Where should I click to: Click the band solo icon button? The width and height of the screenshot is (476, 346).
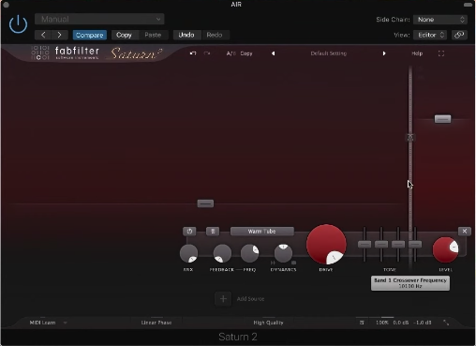coord(213,232)
